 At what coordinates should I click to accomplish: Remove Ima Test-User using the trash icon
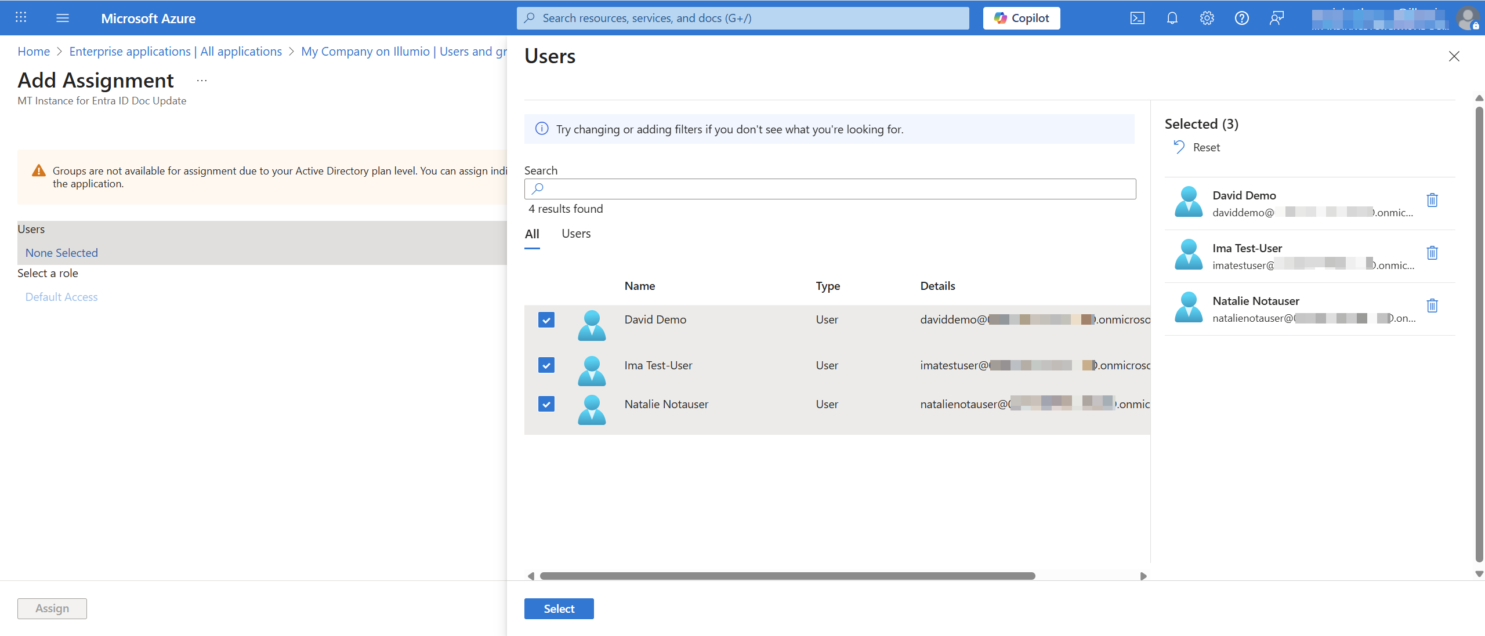(x=1432, y=253)
